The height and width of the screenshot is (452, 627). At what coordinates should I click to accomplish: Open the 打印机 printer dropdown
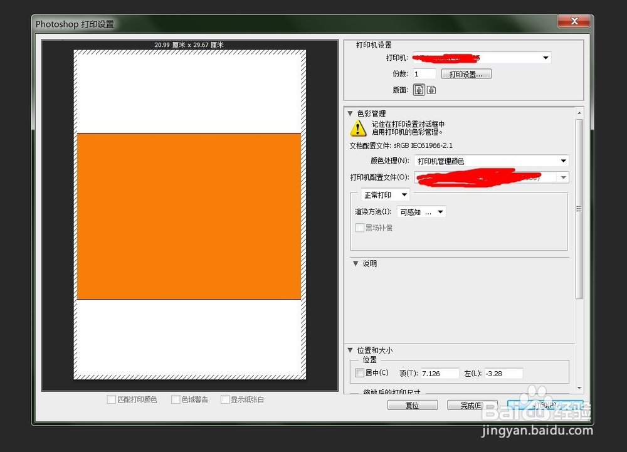click(482, 58)
